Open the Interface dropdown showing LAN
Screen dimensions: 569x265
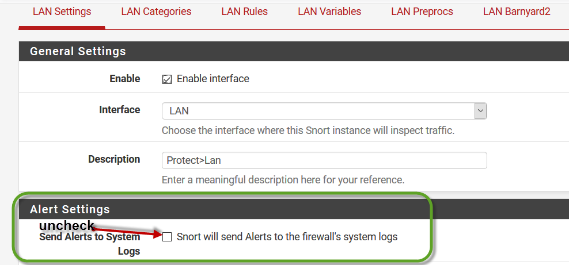pos(324,111)
